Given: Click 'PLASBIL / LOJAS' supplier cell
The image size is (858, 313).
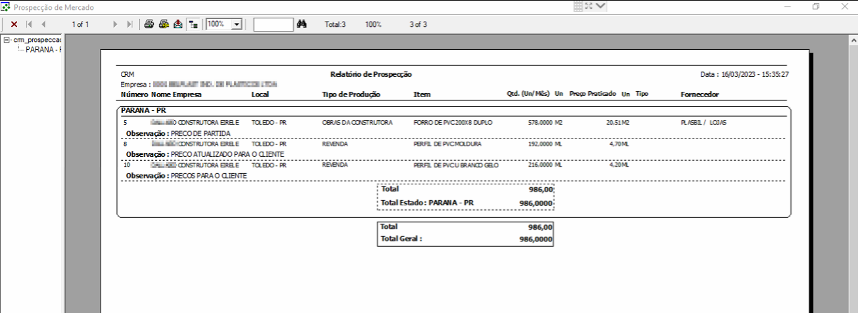Looking at the screenshot, I should coord(704,123).
